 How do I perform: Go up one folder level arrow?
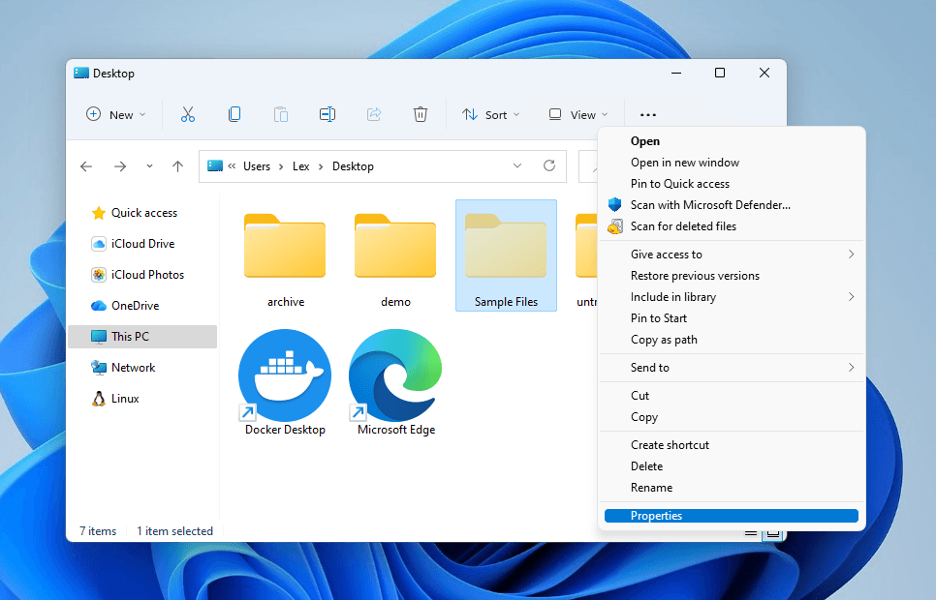[177, 166]
